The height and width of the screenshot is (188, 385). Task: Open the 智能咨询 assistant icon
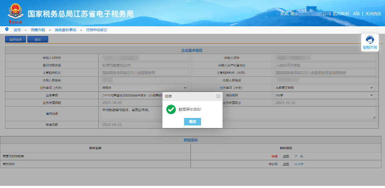coord(370,42)
